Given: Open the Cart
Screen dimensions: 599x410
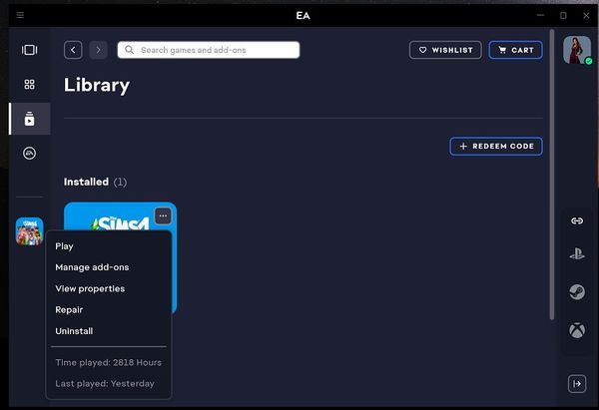Looking at the screenshot, I should [x=516, y=50].
